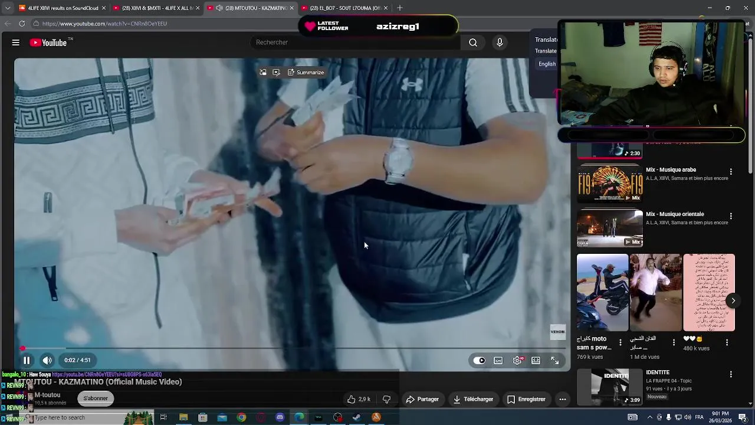
Task: Open Google Chrome from the taskbar
Action: 241,417
